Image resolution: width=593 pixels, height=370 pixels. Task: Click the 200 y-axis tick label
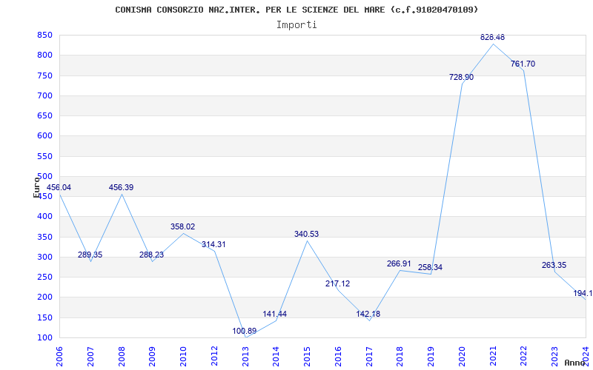[44, 297]
